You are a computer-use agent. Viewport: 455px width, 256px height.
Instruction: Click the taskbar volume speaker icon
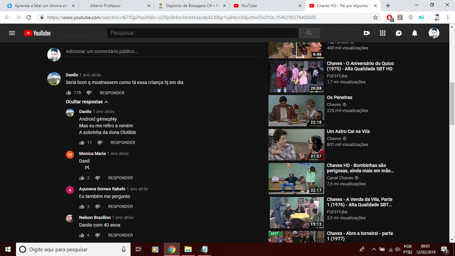tap(397, 249)
